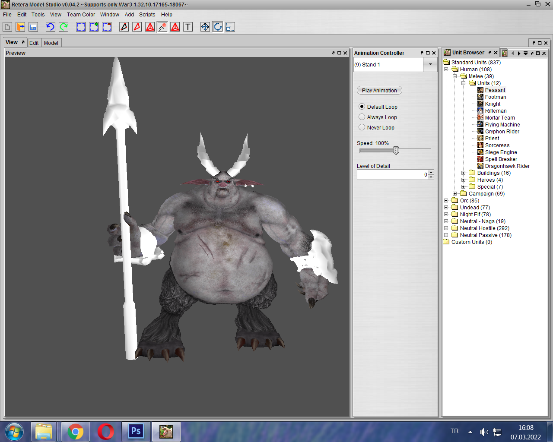
Task: Open the Team Color menu
Action: pos(81,14)
